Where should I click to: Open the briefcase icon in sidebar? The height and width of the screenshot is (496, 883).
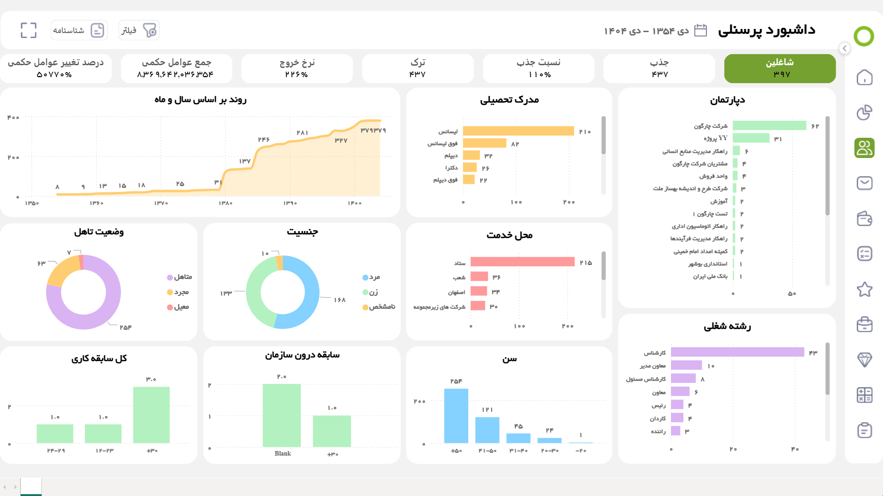click(864, 324)
